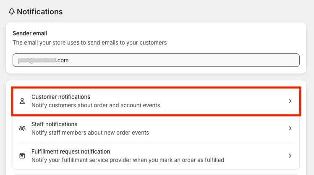Click the chevron on Fulfillment request notification
The width and height of the screenshot is (314, 175).
coord(290,156)
